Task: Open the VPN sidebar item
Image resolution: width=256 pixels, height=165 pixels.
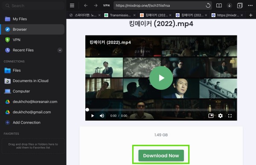Action: tap(33, 40)
